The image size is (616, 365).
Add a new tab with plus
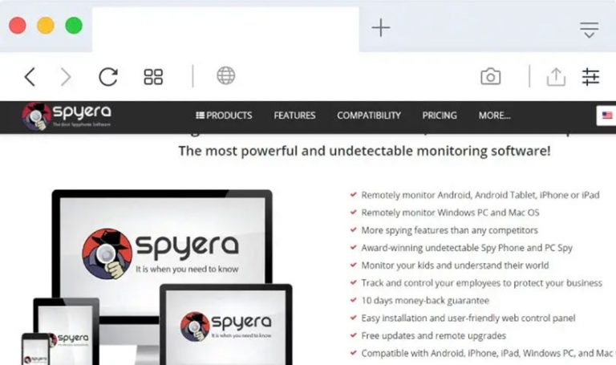click(381, 28)
